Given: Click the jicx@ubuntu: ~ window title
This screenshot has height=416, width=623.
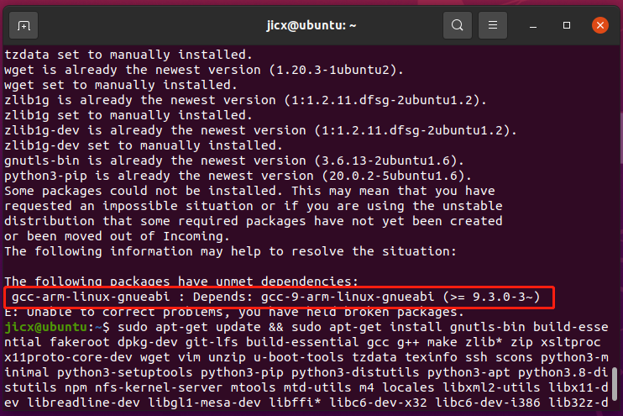Looking at the screenshot, I should click(311, 25).
